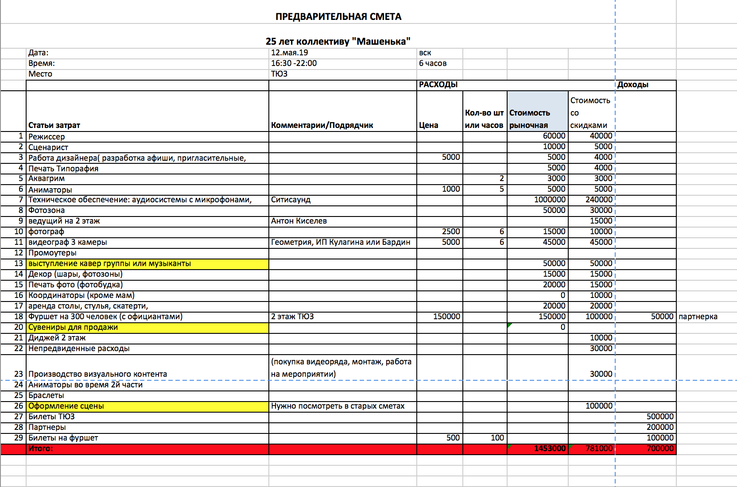Click income value 200000 for Партнеры
This screenshot has height=487, width=737.
(646, 428)
